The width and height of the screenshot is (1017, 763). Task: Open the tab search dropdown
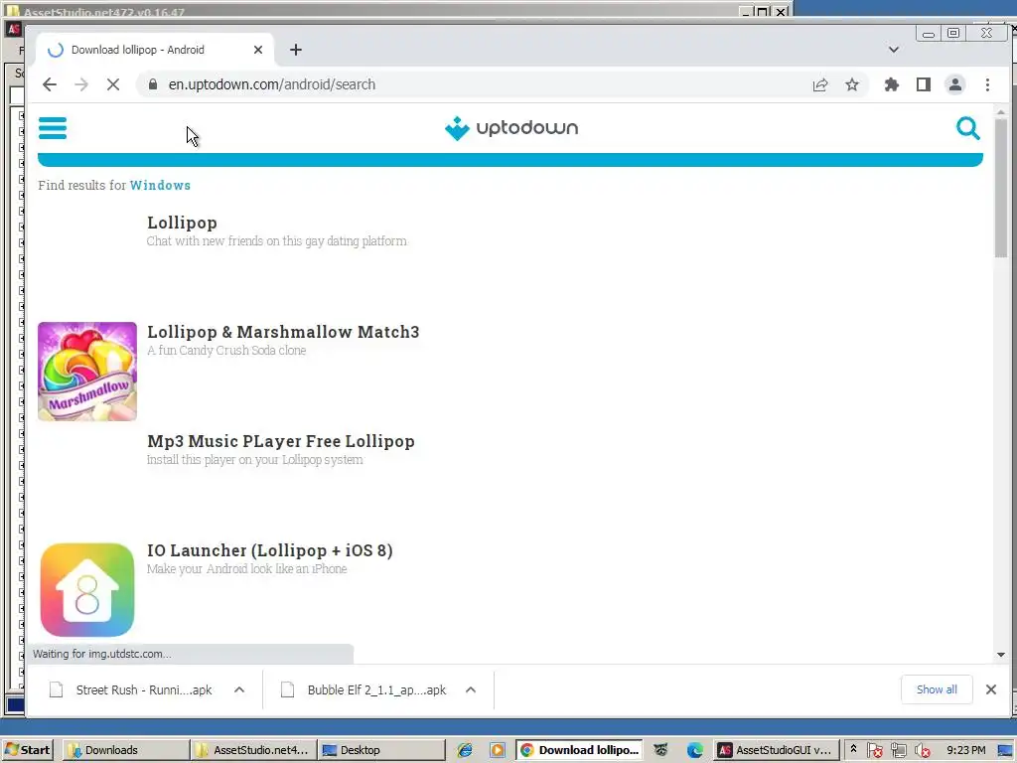[893, 50]
